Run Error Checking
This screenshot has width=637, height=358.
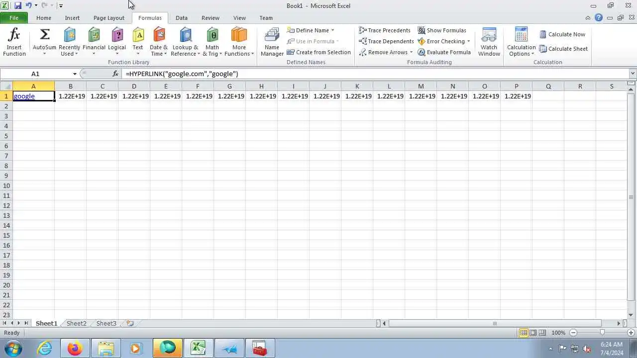pyautogui.click(x=441, y=41)
